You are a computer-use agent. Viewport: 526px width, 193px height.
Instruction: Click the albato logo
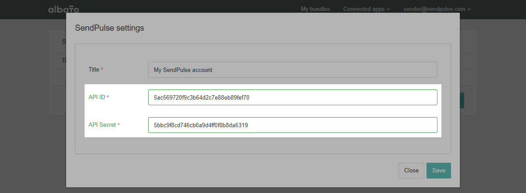click(x=64, y=9)
